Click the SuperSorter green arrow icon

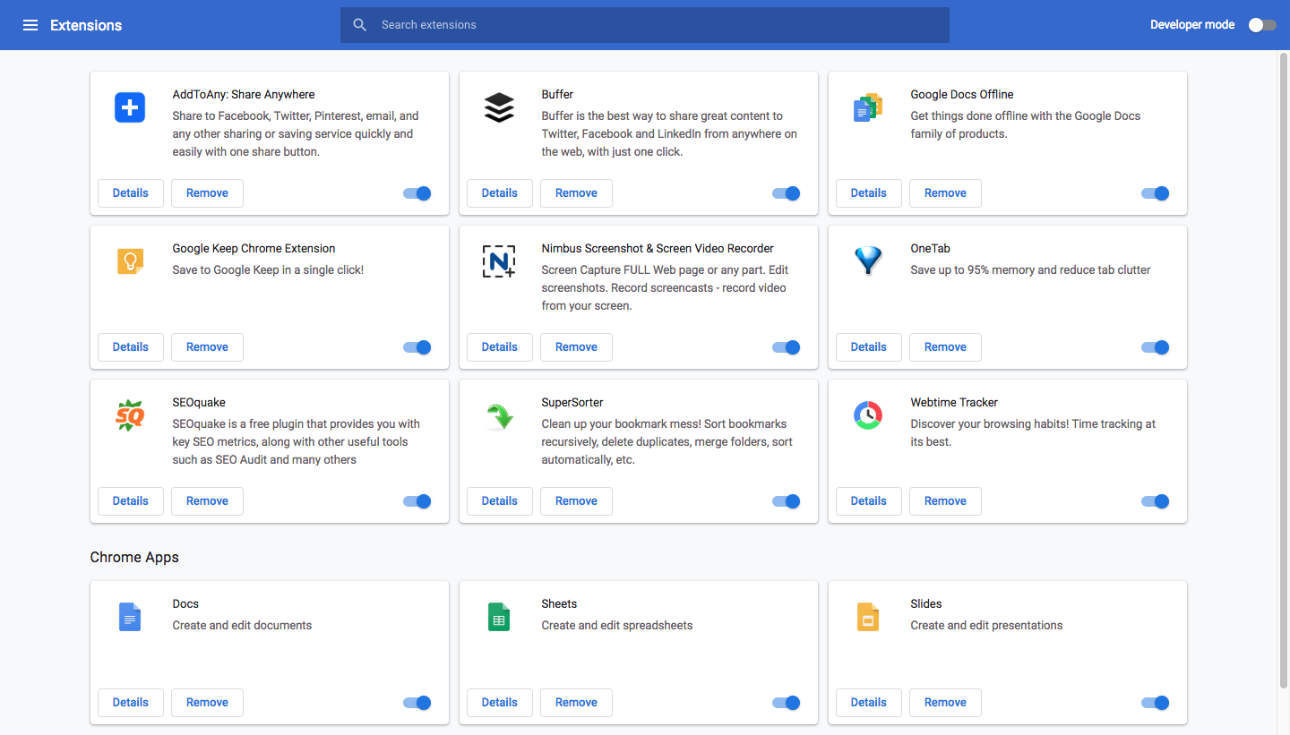coord(499,416)
